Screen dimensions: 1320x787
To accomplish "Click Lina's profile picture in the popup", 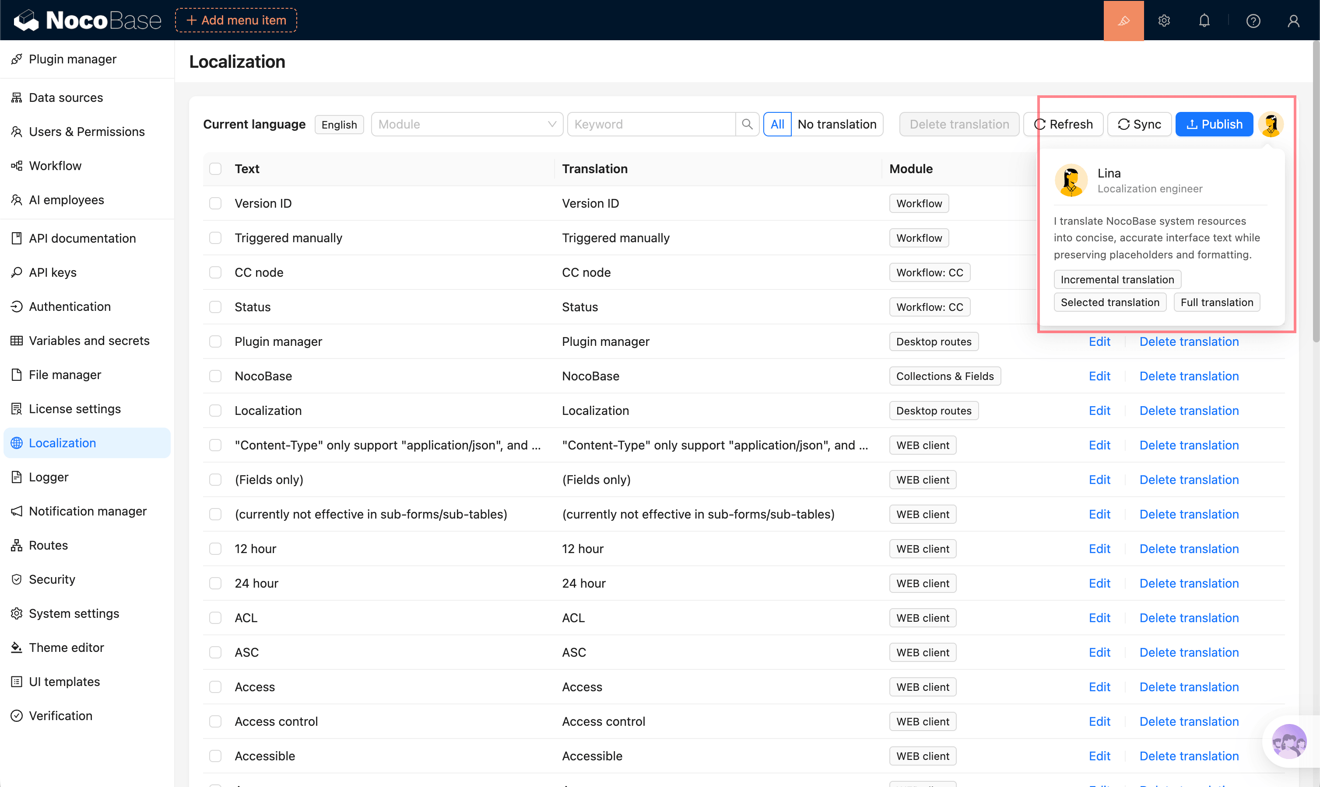I will (x=1071, y=180).
